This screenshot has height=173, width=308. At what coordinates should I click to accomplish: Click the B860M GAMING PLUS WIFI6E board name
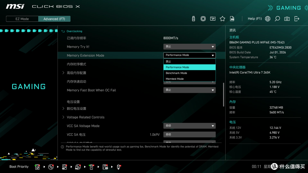click(257, 42)
